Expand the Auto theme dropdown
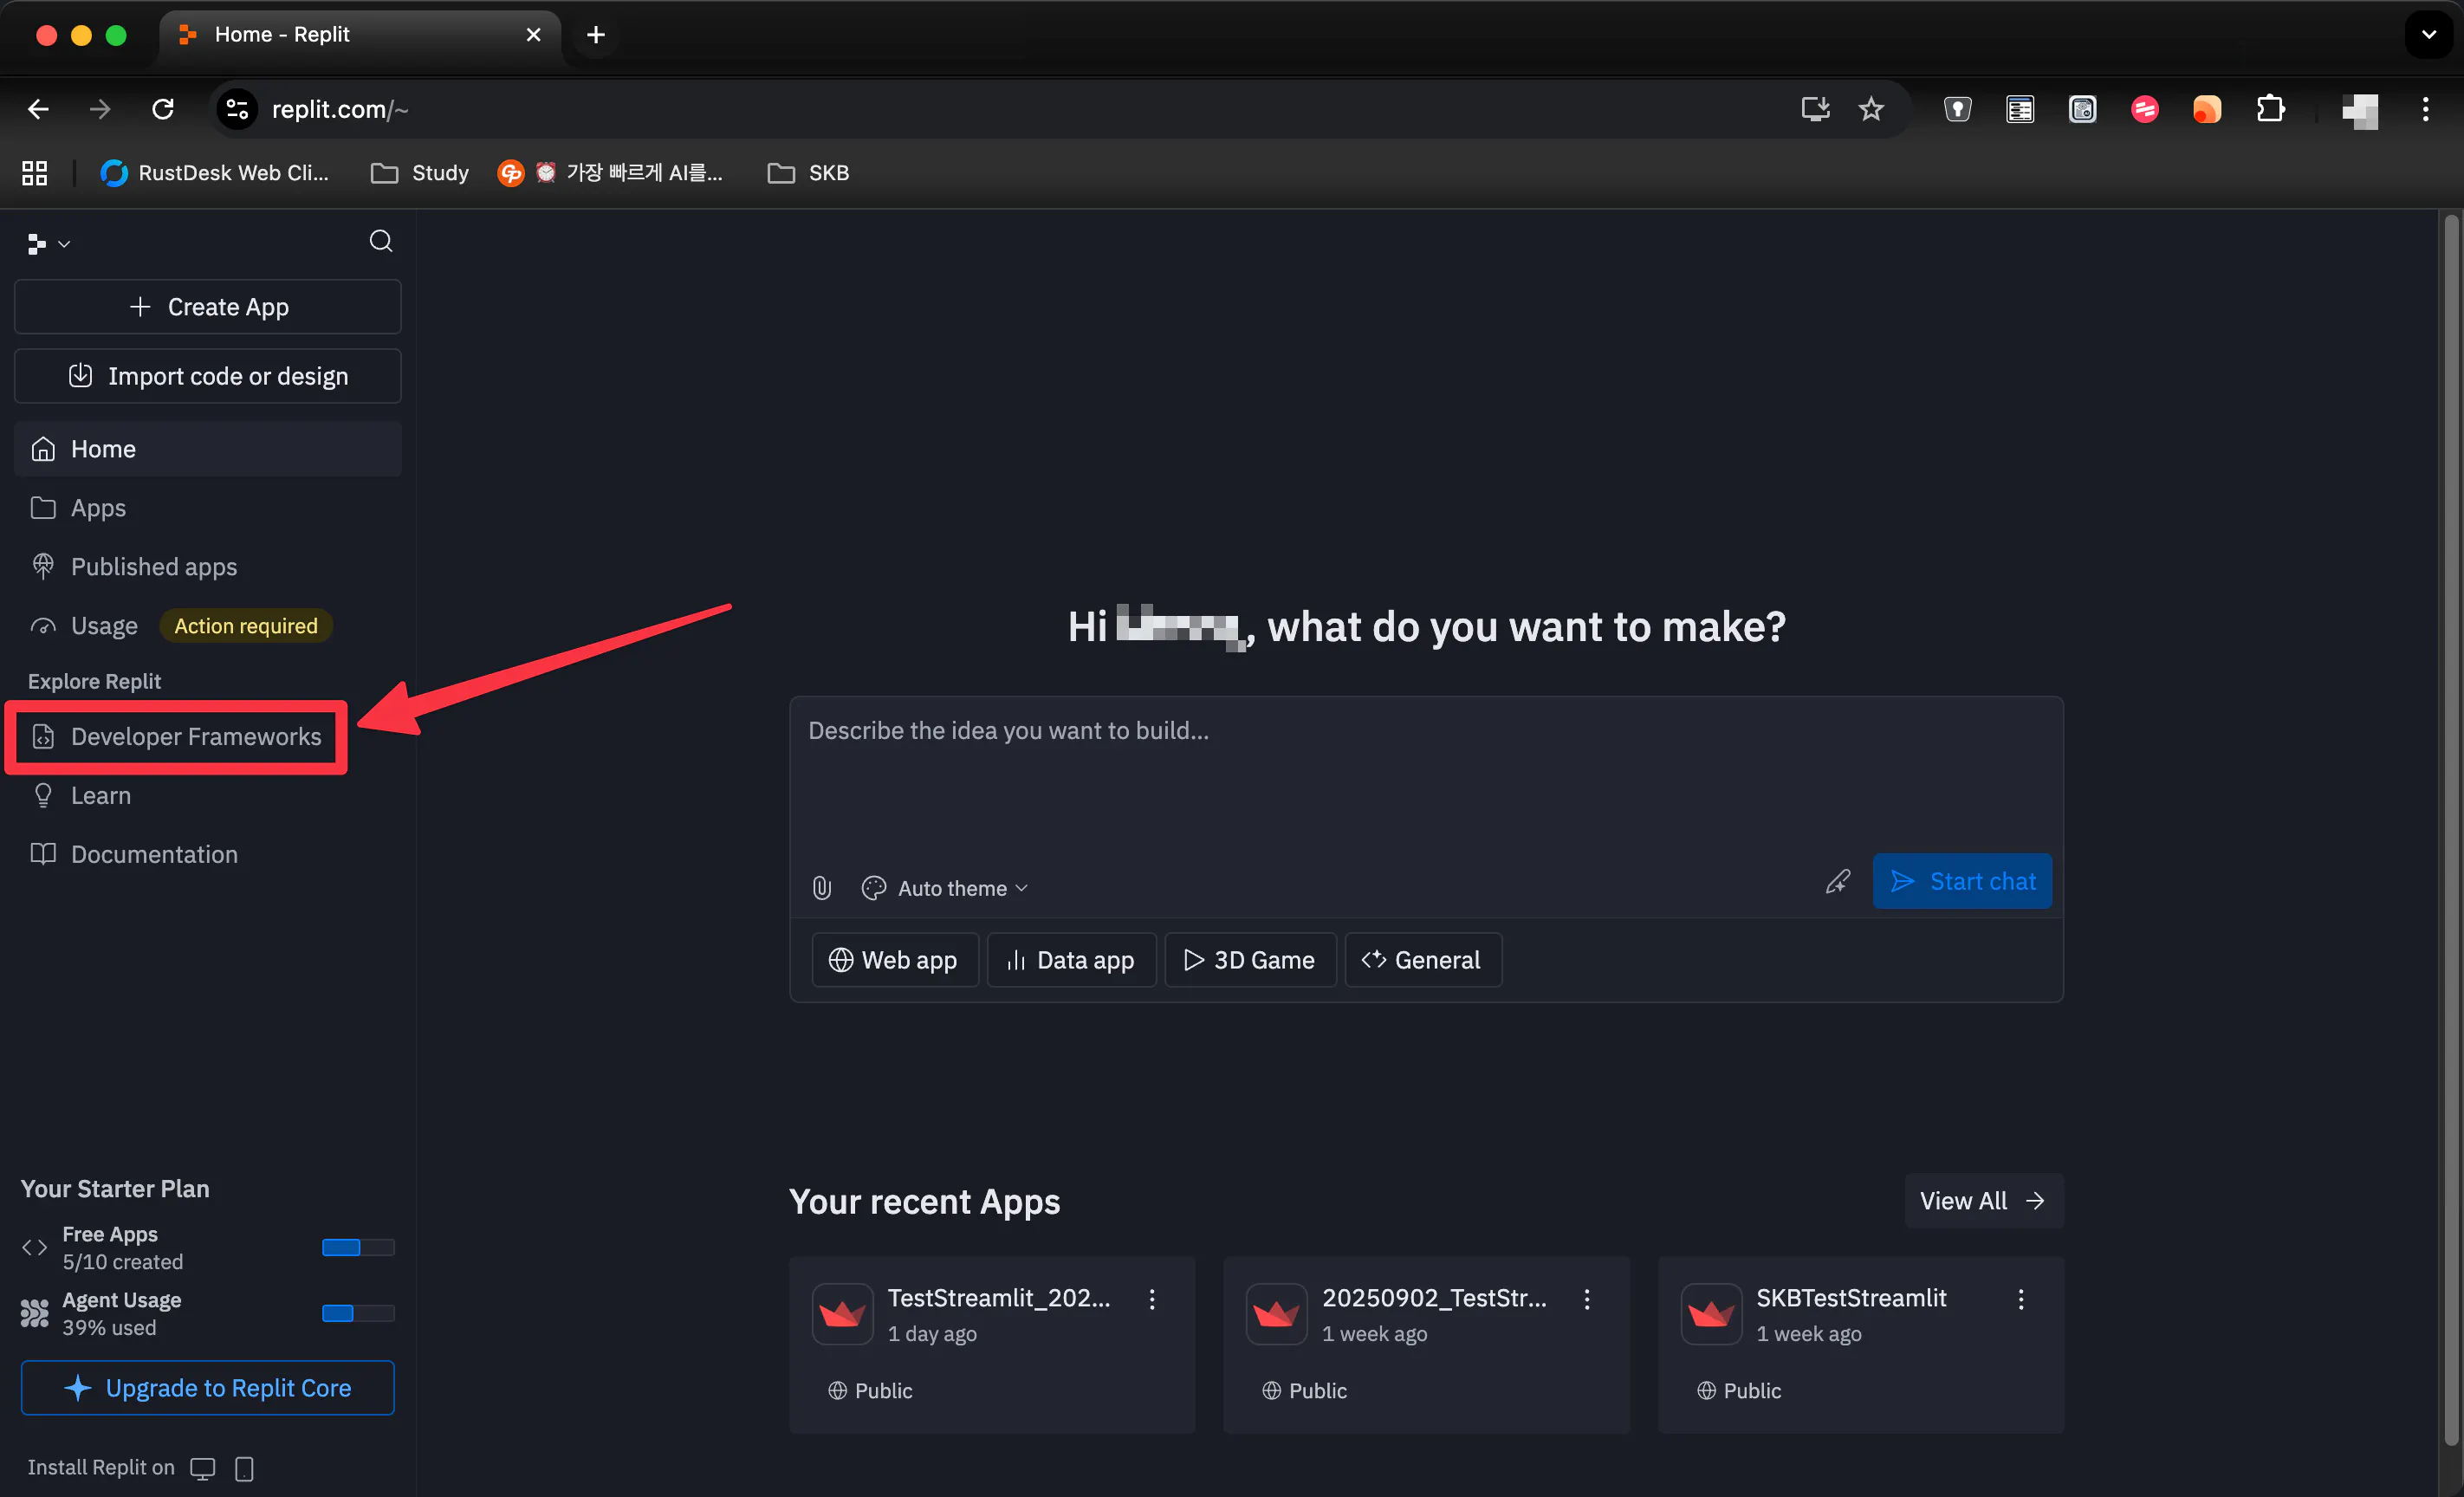 945,888
